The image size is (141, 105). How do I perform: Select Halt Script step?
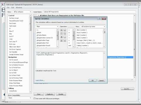point(13,26)
